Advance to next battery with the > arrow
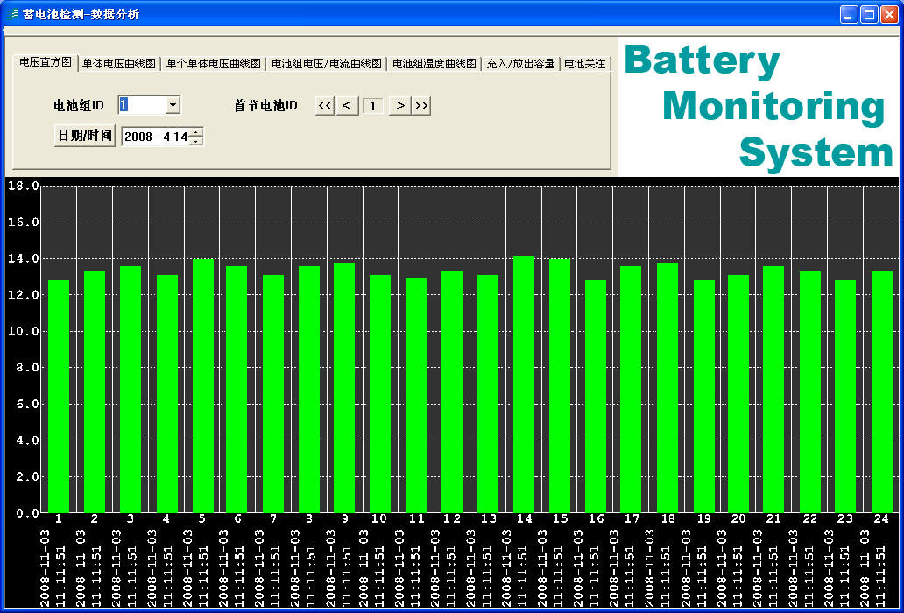904x613 pixels. tap(399, 105)
